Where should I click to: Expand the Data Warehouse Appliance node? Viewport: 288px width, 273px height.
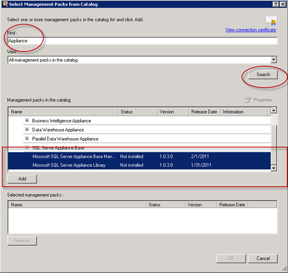pyautogui.click(x=27, y=129)
